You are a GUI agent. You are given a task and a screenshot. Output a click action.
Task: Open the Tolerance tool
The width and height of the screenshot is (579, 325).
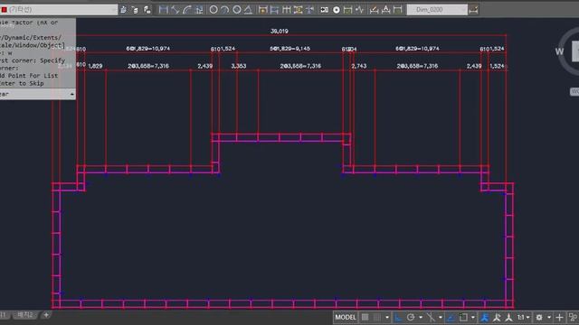[324, 10]
